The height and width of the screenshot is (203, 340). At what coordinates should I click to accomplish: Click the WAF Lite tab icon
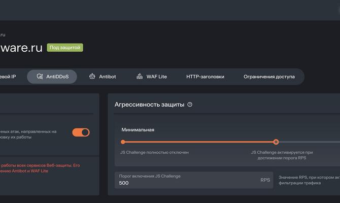[140, 77]
